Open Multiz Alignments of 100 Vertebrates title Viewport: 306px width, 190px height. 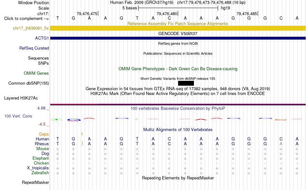(x=178, y=130)
